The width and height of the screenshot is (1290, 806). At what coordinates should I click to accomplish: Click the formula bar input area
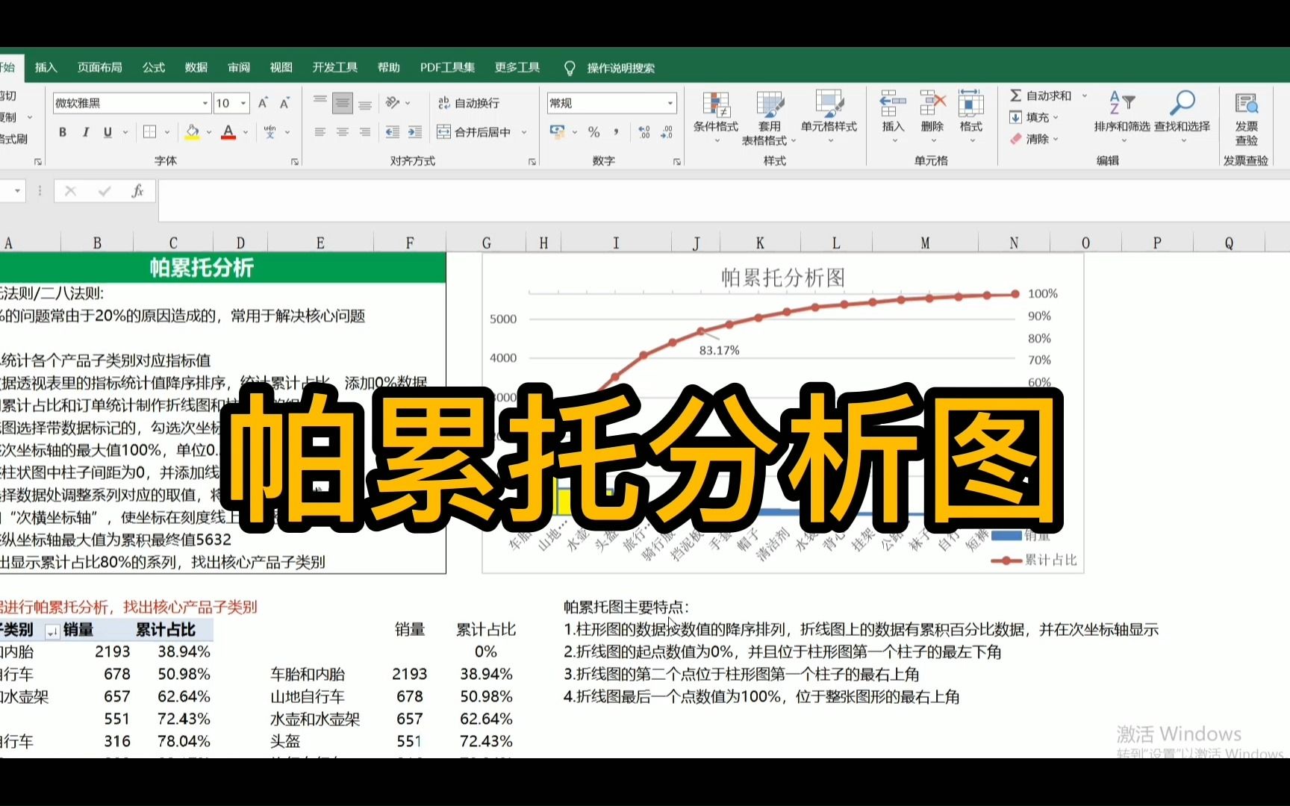[x=723, y=200]
